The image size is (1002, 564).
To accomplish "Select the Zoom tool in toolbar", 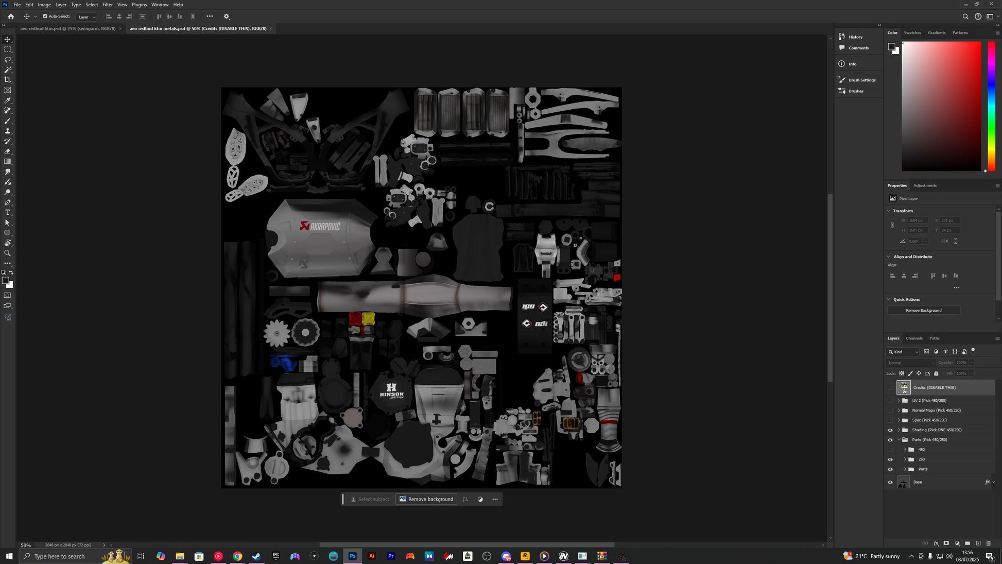I will tap(8, 253).
